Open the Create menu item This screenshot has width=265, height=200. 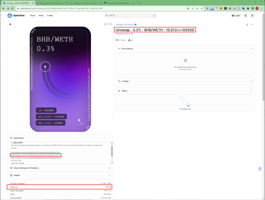coord(50,16)
